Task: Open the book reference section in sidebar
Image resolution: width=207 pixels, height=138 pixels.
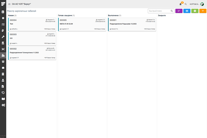Action: click(3, 99)
